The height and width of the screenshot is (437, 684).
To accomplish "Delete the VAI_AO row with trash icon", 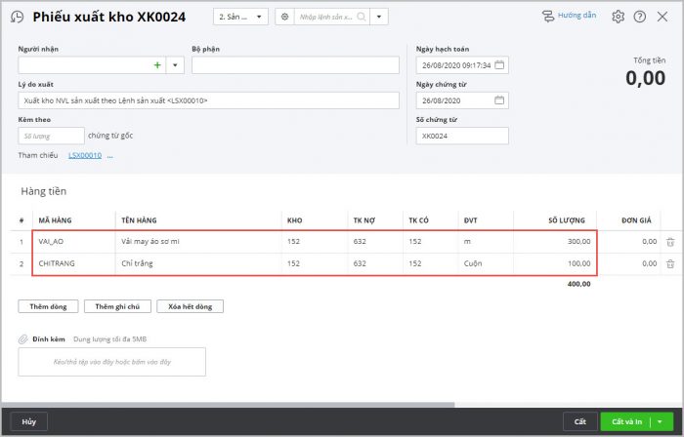I will pos(669,241).
